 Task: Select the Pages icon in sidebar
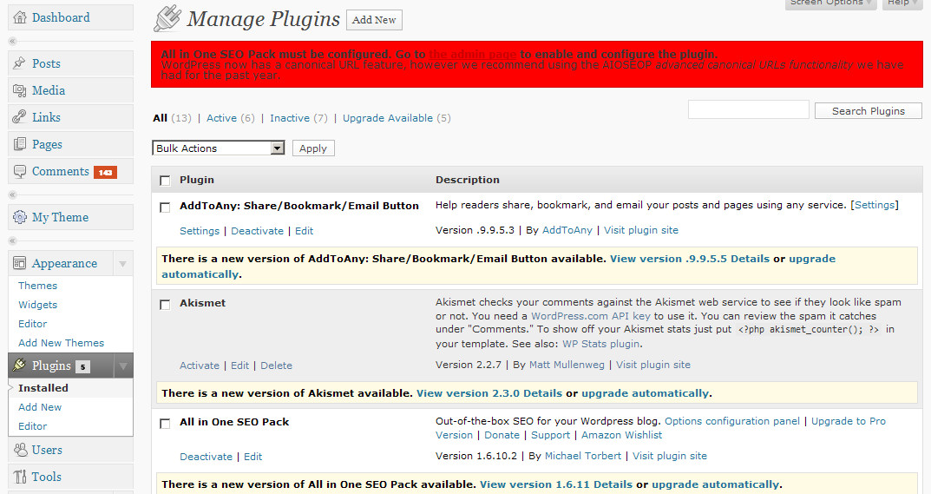[x=19, y=144]
